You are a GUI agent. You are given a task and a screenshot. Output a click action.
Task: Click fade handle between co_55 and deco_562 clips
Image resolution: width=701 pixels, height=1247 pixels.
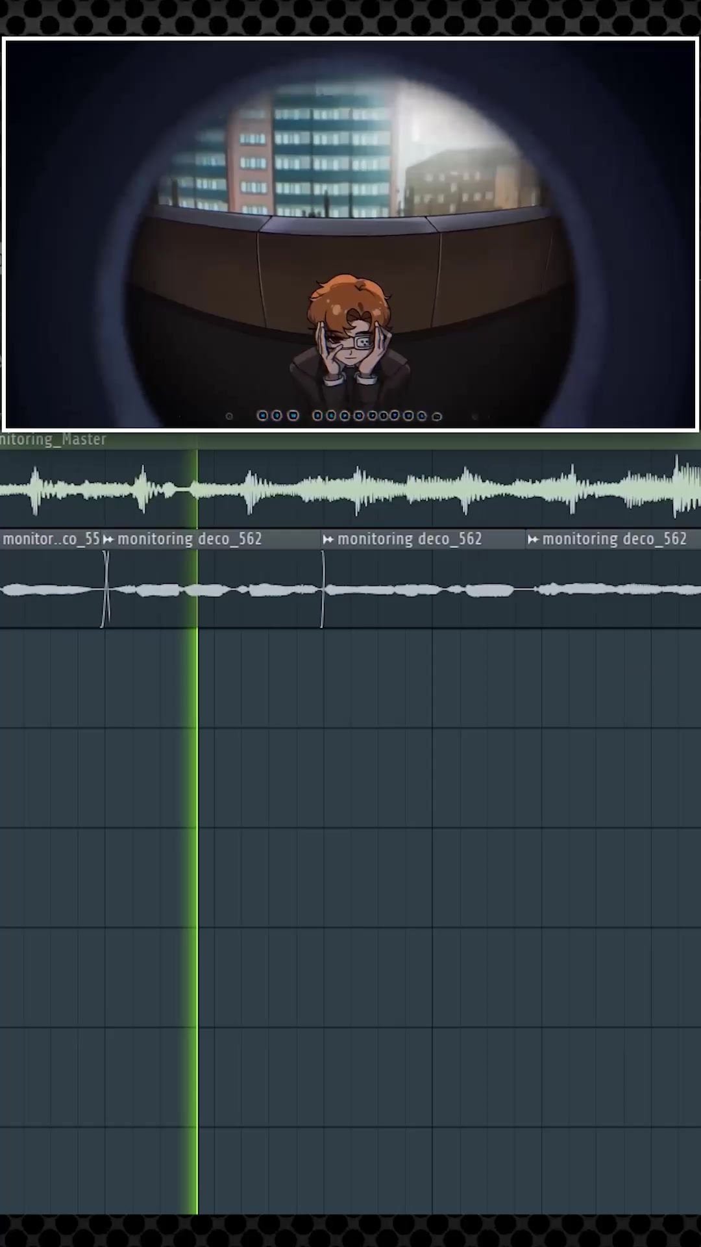coord(106,588)
